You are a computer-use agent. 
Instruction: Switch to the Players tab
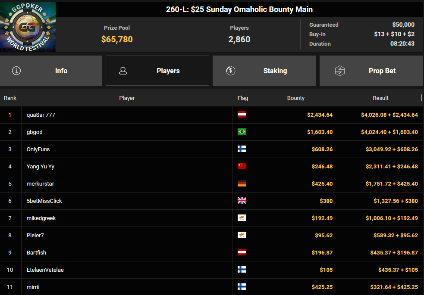tap(157, 71)
